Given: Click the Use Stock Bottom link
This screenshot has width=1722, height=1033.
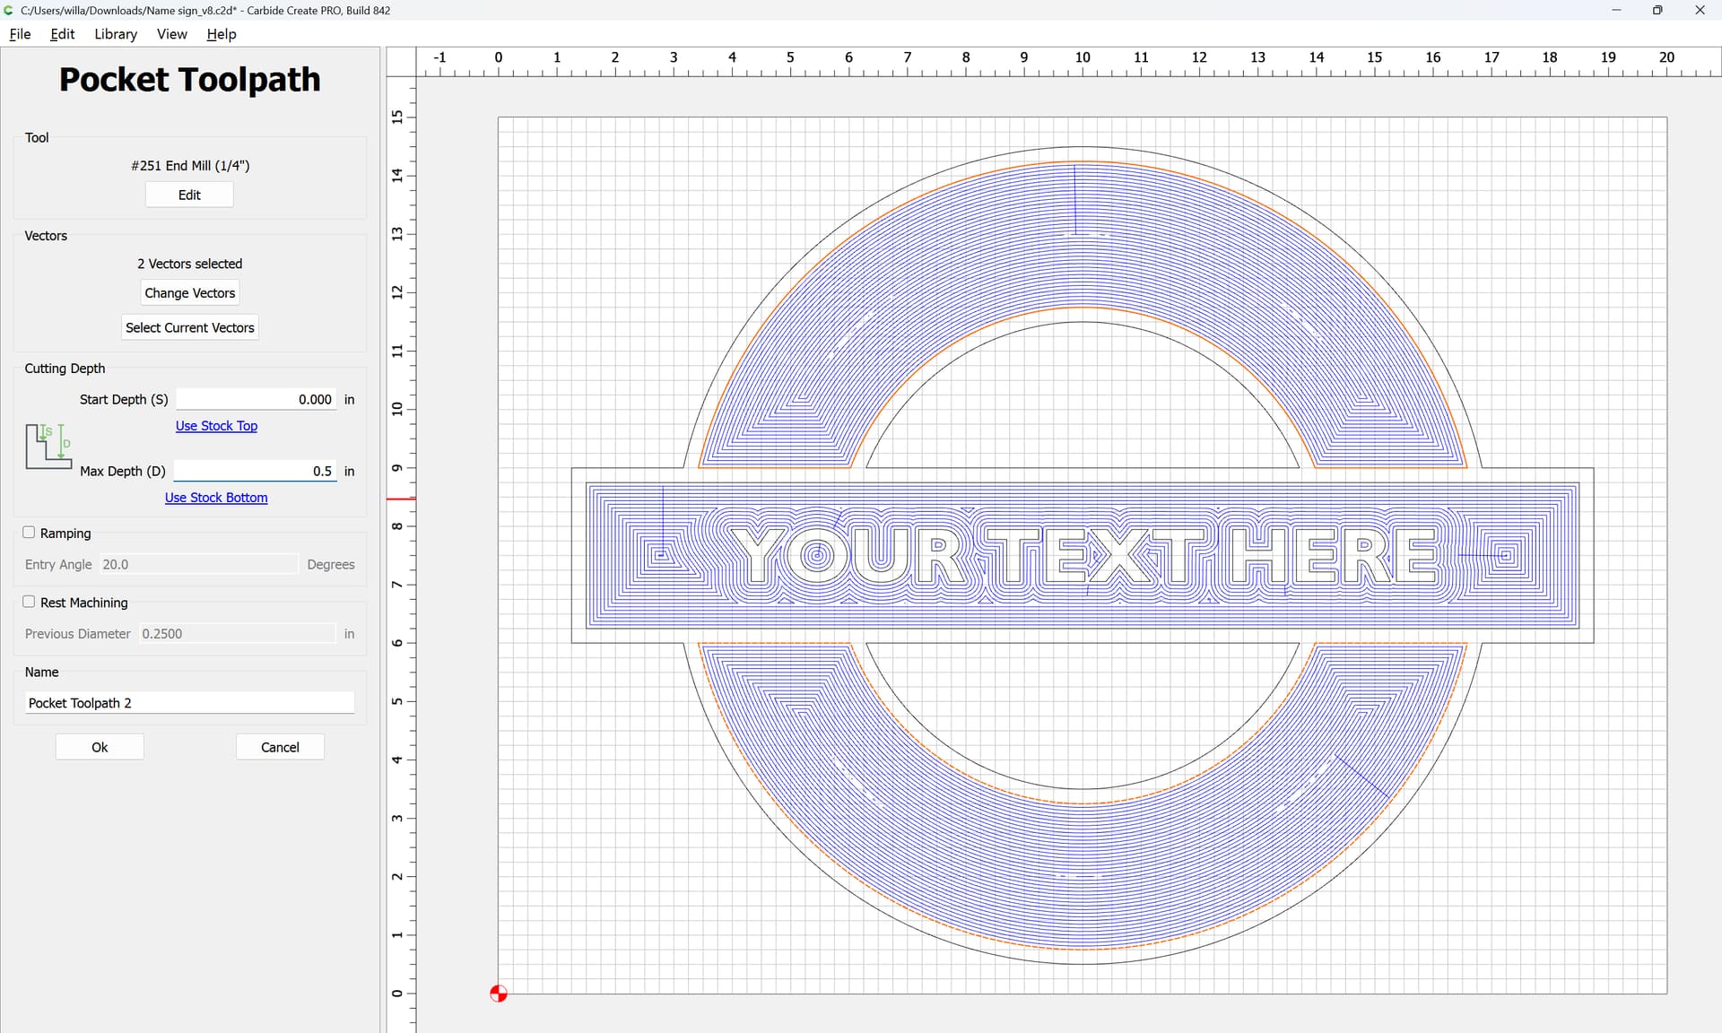Looking at the screenshot, I should (x=216, y=498).
